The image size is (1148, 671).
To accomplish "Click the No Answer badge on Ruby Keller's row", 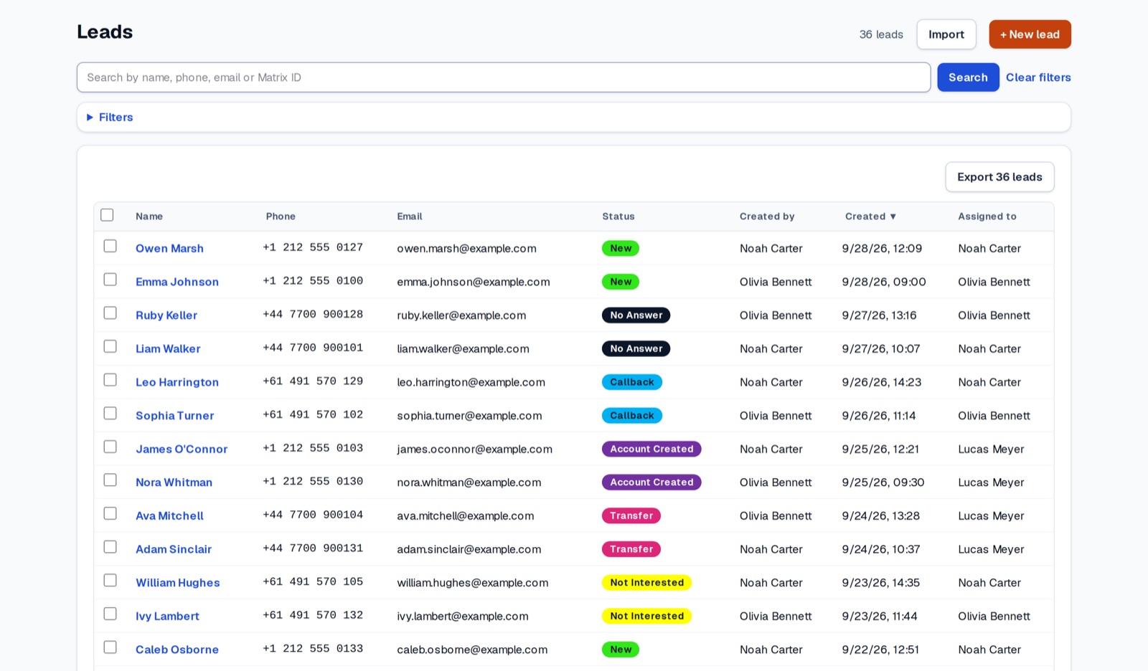I will click(x=636, y=315).
